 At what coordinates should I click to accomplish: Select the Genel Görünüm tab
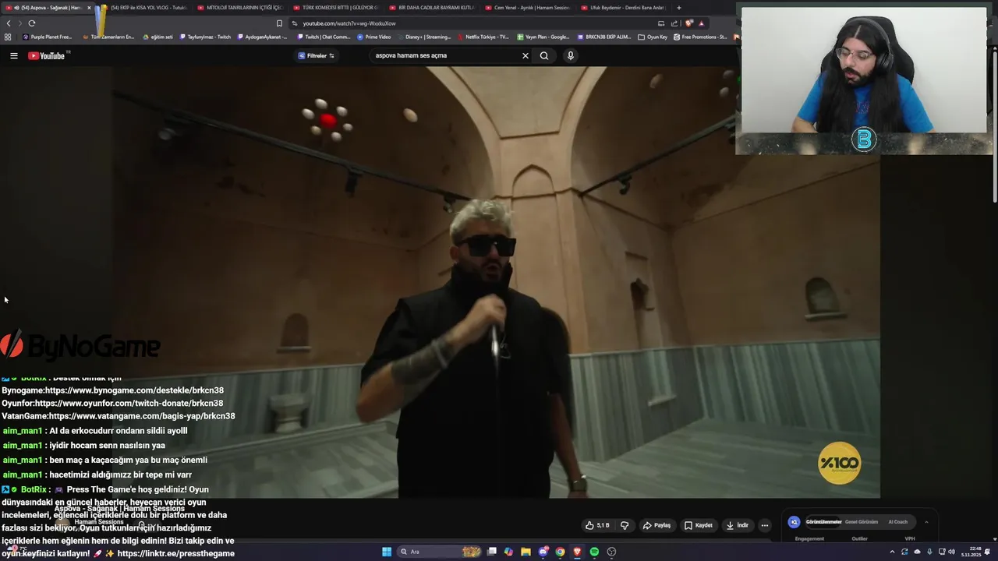(862, 522)
